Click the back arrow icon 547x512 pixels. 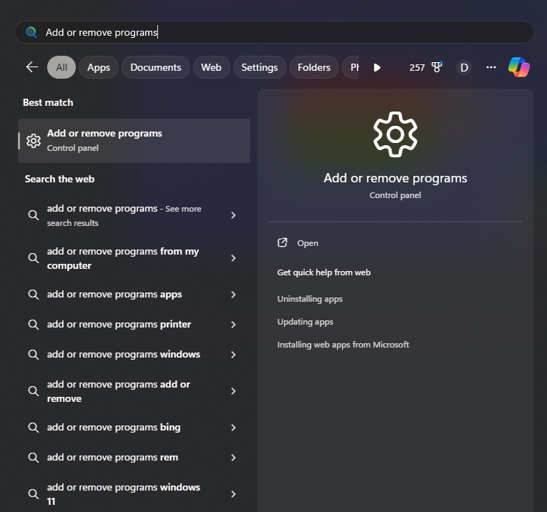(x=31, y=67)
